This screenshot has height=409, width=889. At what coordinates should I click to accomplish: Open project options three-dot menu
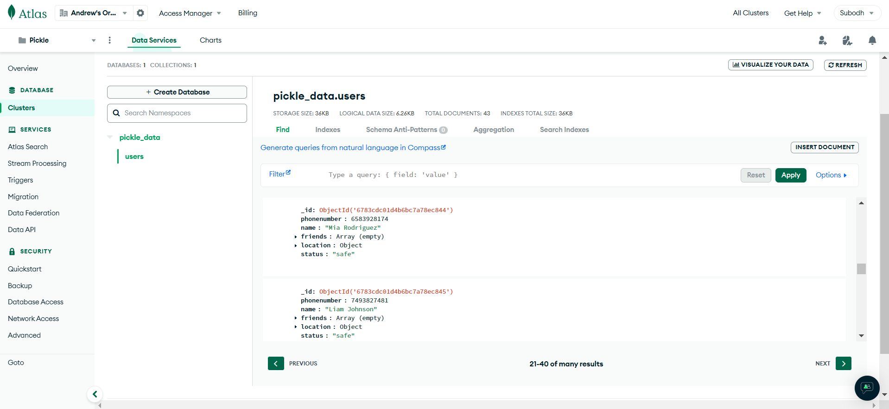[x=110, y=40]
